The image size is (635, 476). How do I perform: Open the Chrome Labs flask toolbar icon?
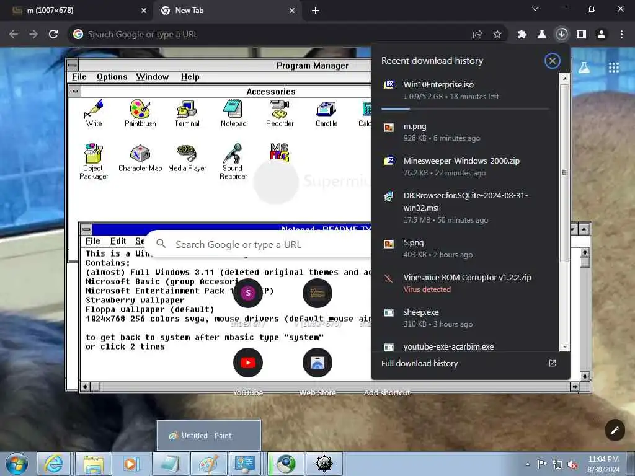point(541,35)
